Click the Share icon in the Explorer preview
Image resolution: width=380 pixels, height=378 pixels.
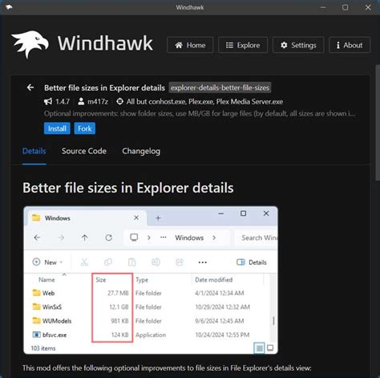point(180,262)
